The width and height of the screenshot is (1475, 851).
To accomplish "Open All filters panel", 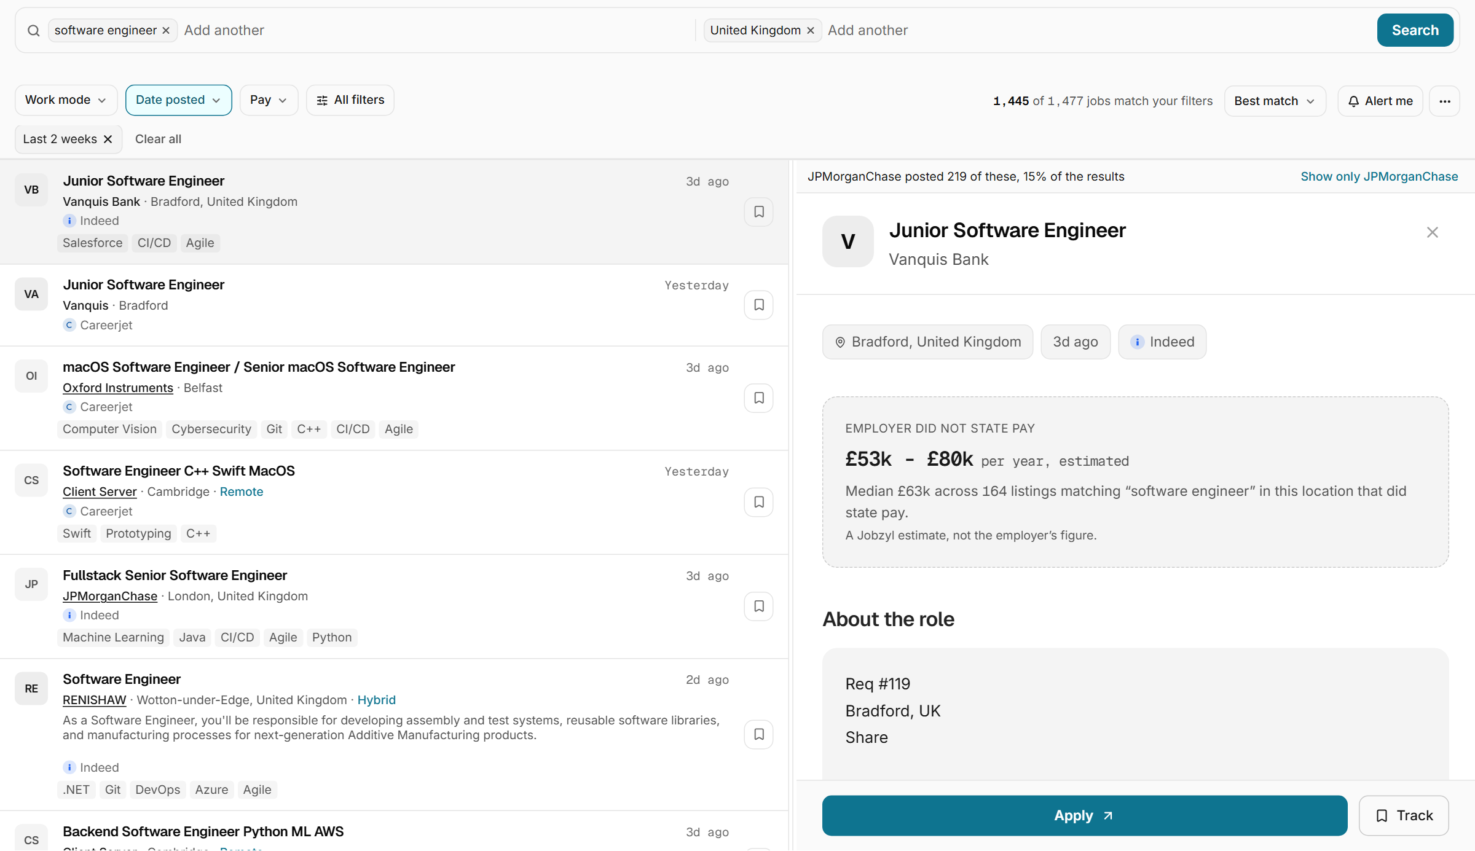I will [x=350, y=100].
